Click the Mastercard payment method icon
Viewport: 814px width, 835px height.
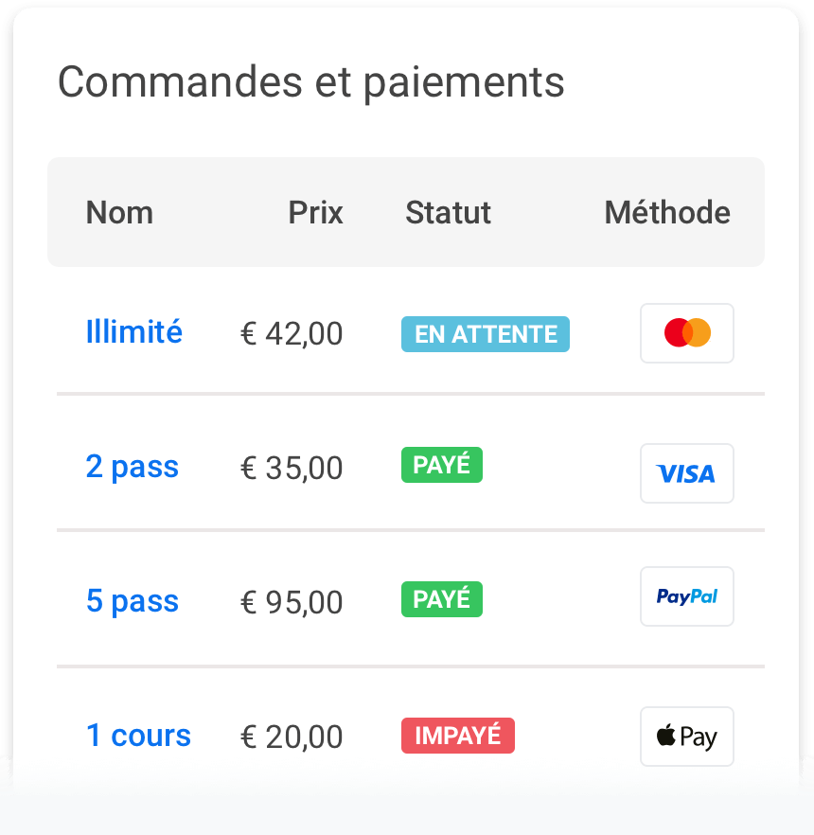coord(687,333)
